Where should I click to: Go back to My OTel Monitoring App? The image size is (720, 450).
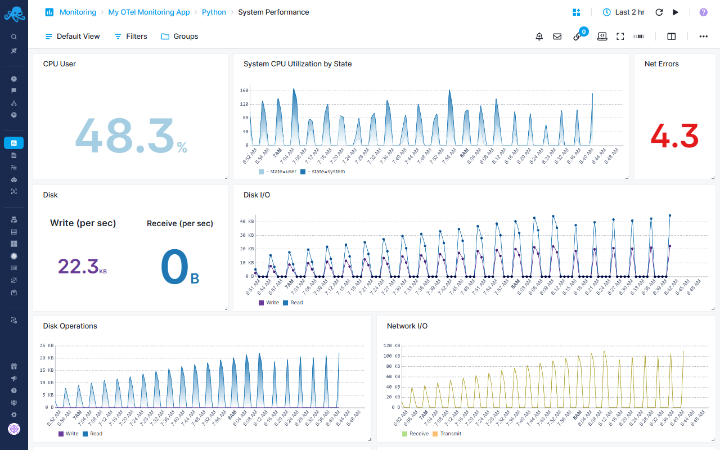[x=148, y=12]
